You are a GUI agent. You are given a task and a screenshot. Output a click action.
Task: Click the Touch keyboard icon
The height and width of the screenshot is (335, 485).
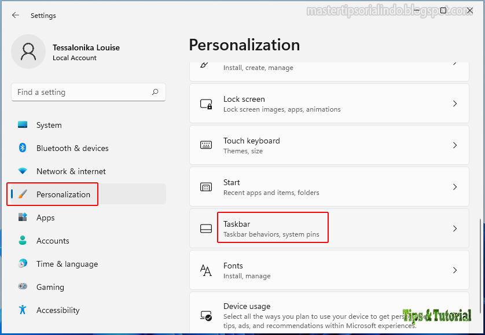click(x=205, y=145)
